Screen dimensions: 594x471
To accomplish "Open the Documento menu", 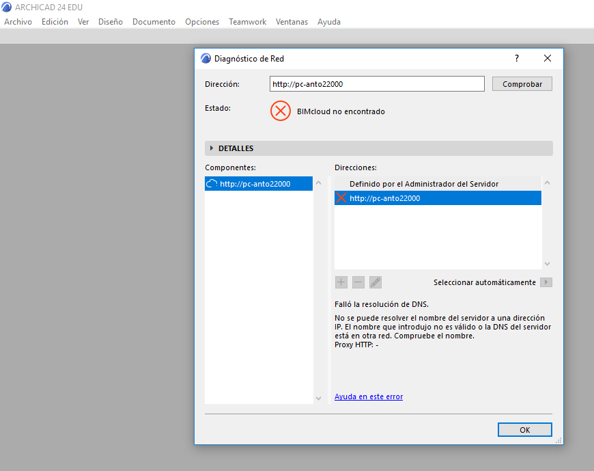I will (x=154, y=22).
